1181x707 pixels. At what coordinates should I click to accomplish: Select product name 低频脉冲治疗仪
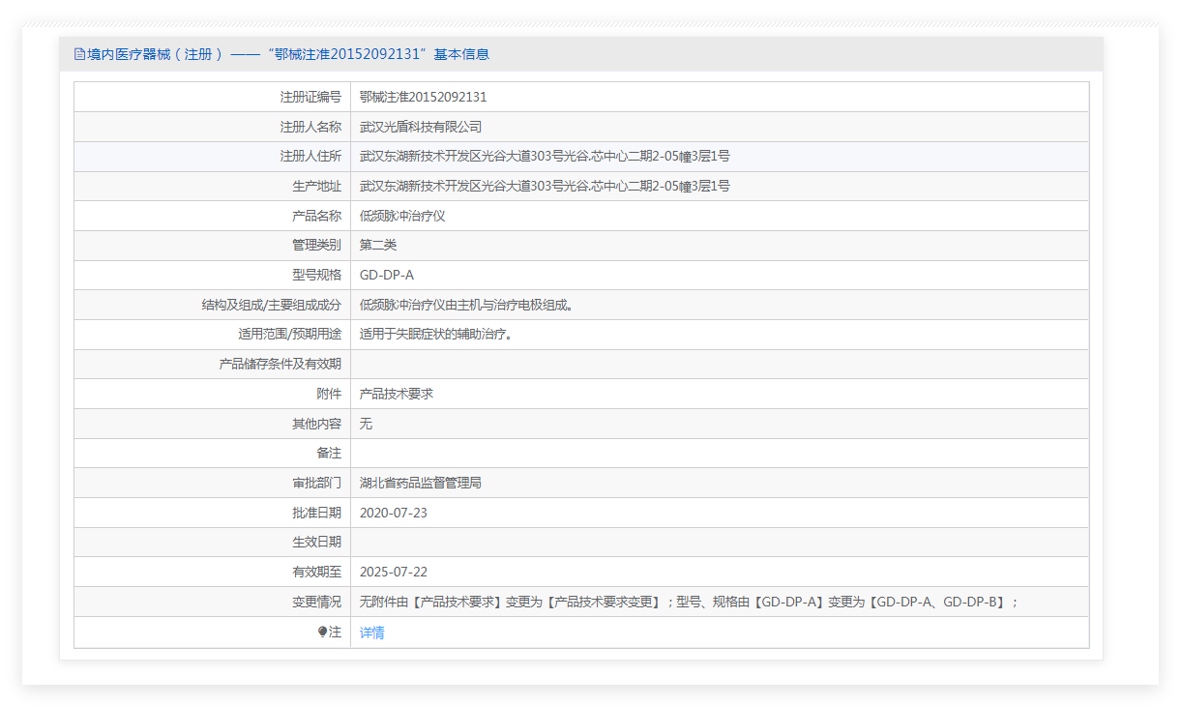pyautogui.click(x=402, y=216)
